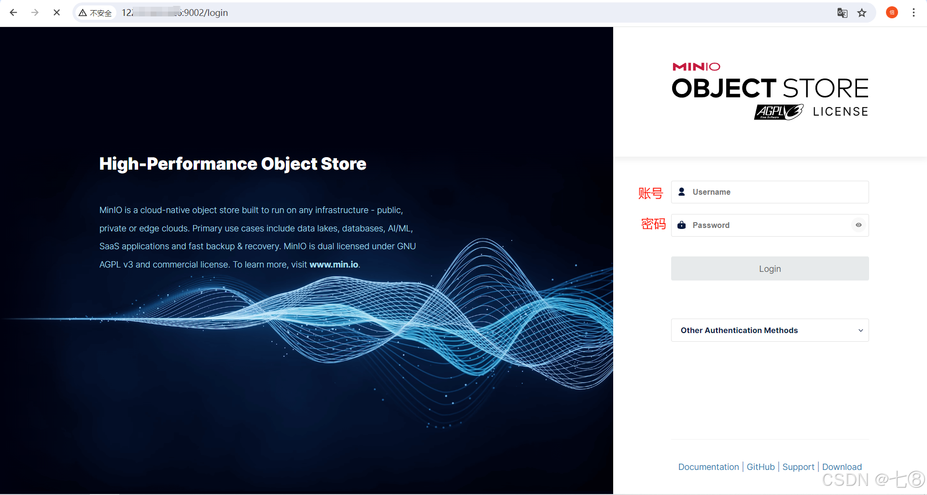Open the Documentation link

click(708, 467)
